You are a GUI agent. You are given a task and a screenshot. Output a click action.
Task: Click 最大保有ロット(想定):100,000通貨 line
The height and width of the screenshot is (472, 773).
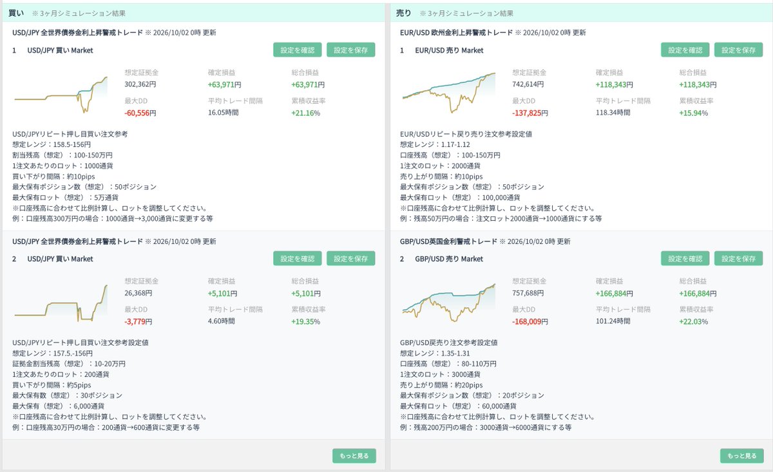pos(461,198)
